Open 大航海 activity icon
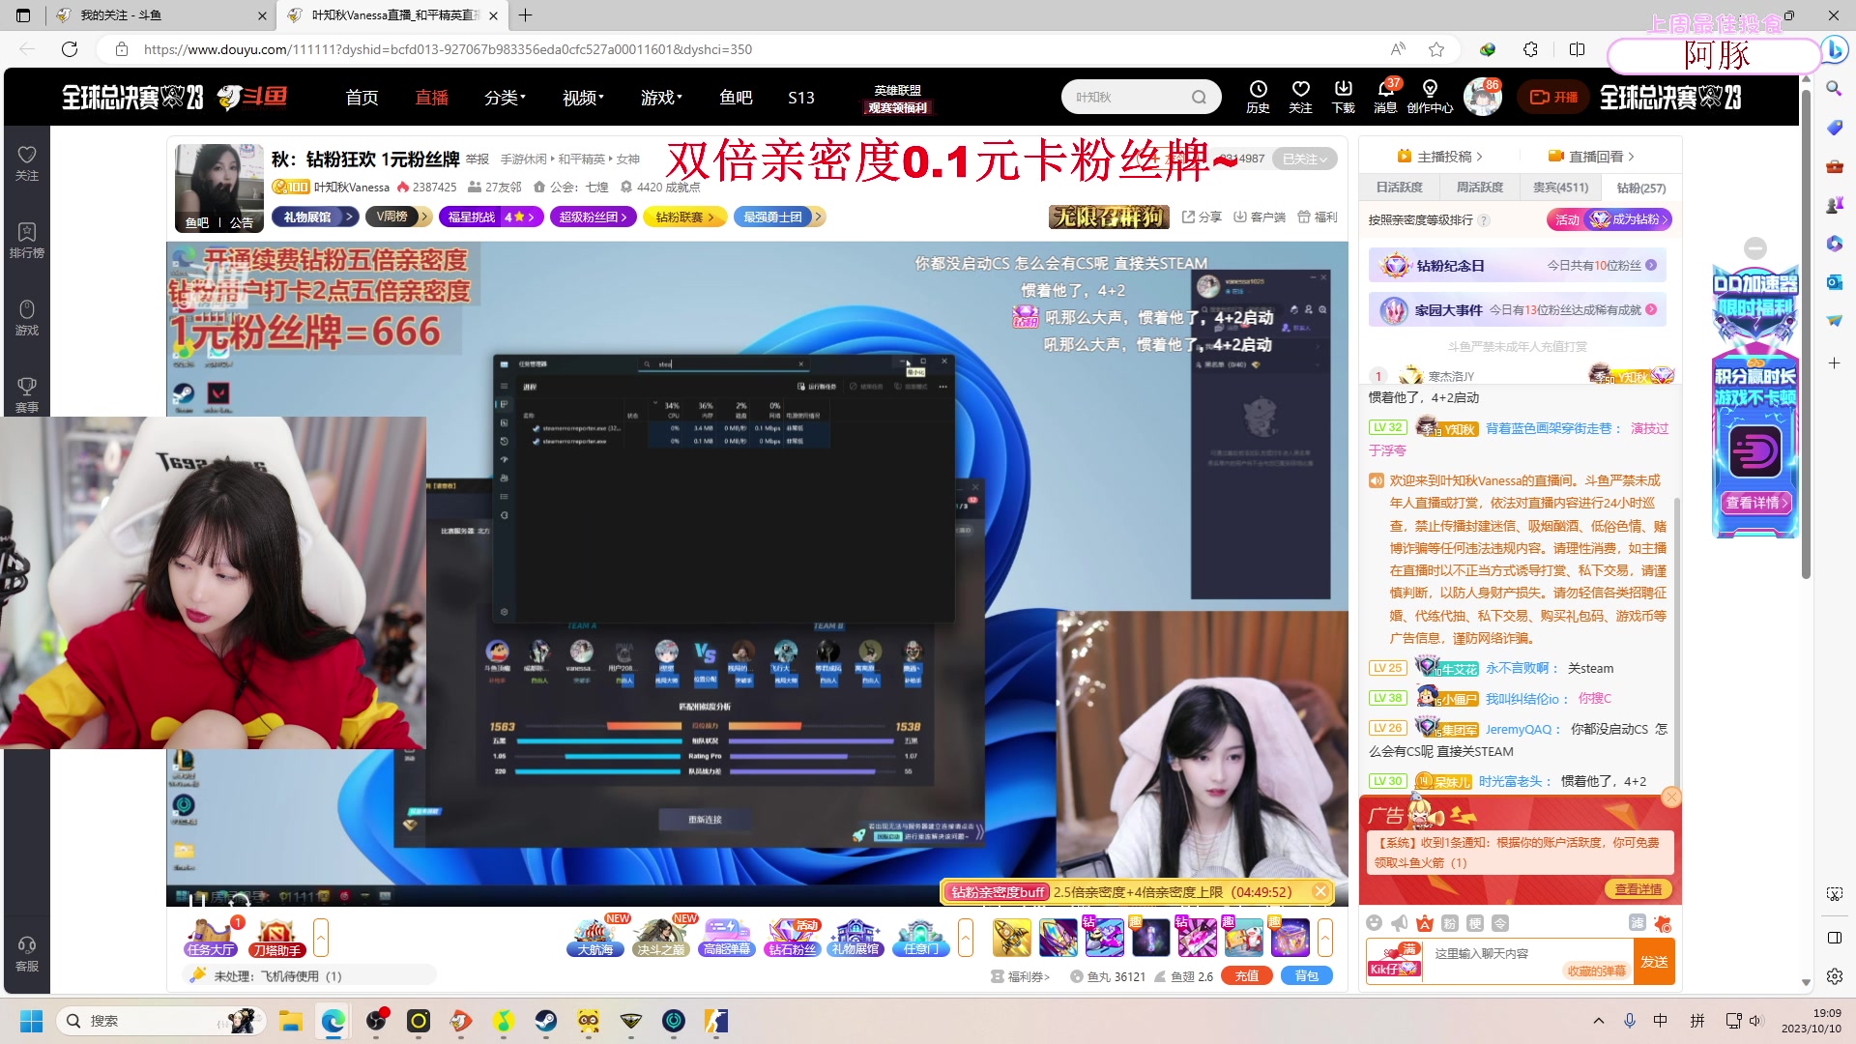 tap(595, 938)
